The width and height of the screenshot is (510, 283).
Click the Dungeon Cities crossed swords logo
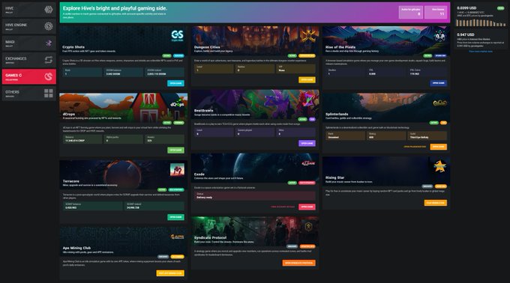[308, 35]
